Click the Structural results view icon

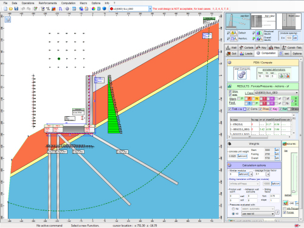(259, 33)
